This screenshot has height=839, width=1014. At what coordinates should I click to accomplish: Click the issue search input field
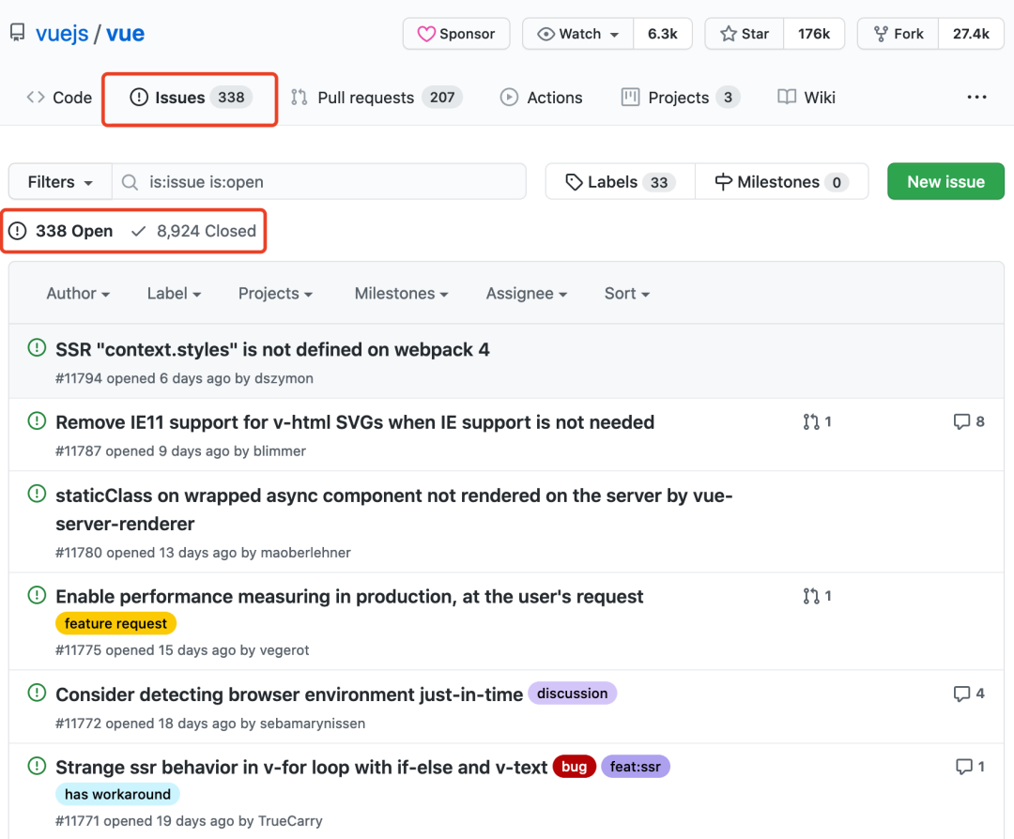coord(329,182)
